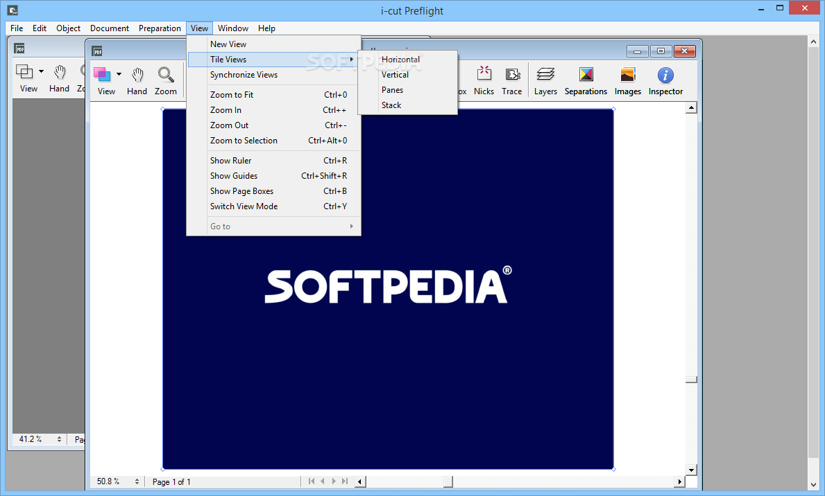Click the i-cut Preflight app icon in title bar
Viewport: 825px width, 496px height.
tap(13, 10)
